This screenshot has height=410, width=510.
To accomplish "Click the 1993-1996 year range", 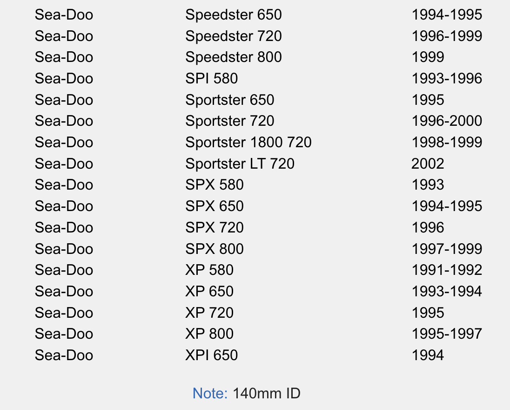I will pos(447,78).
